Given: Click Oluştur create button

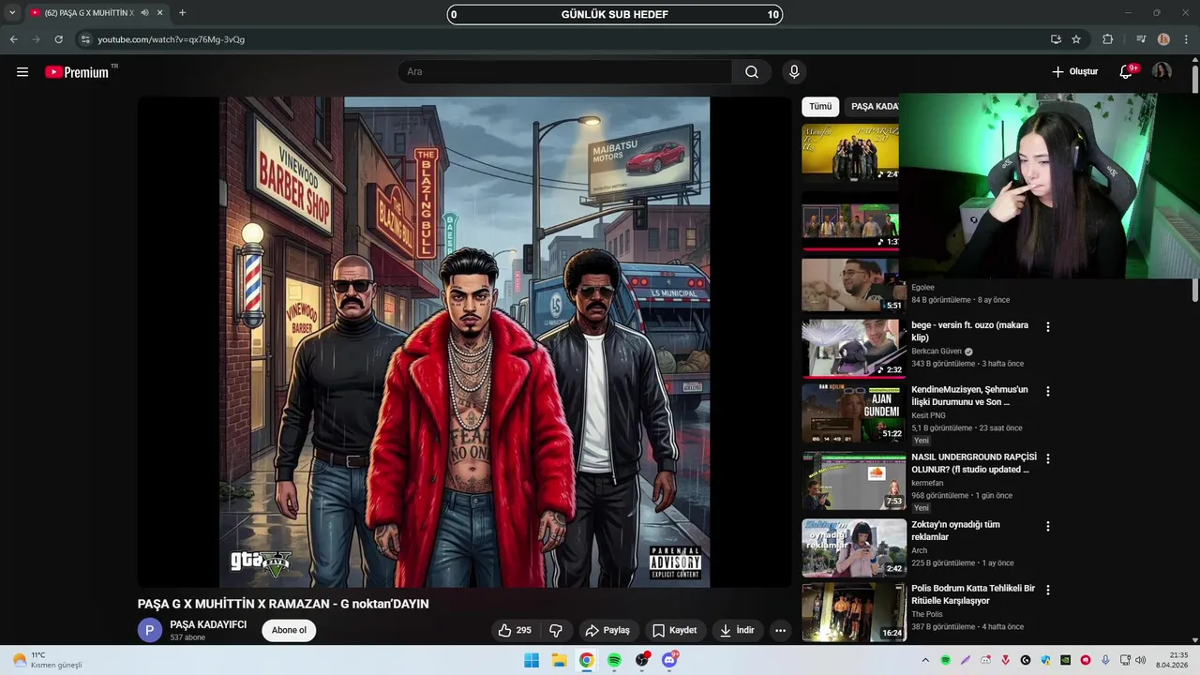Looking at the screenshot, I should [1074, 71].
